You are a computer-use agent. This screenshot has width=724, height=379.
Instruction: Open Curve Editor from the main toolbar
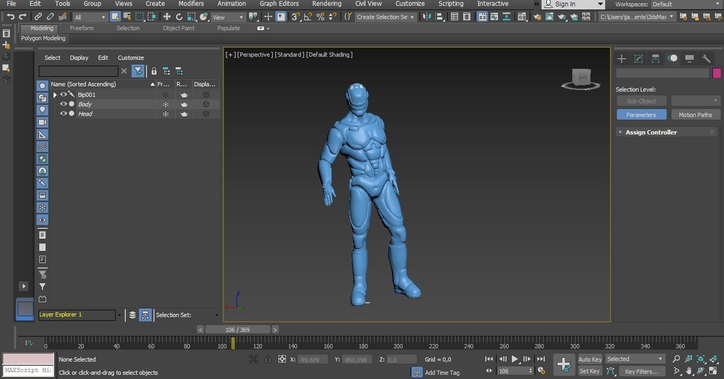pyautogui.click(x=494, y=17)
